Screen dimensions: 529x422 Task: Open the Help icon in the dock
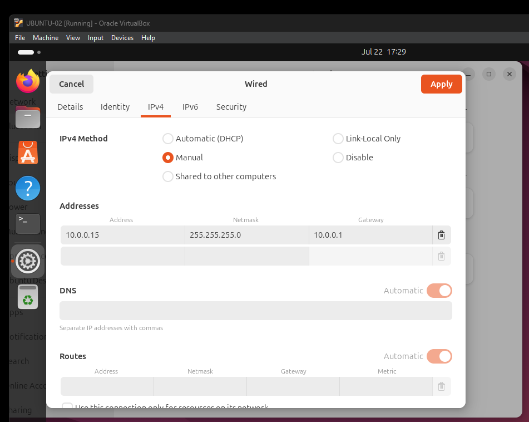coord(28,188)
